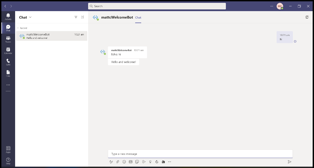Show more apps via sidebar ellipsis
Image resolution: width=314 pixels, height=168 pixels.
point(8,85)
